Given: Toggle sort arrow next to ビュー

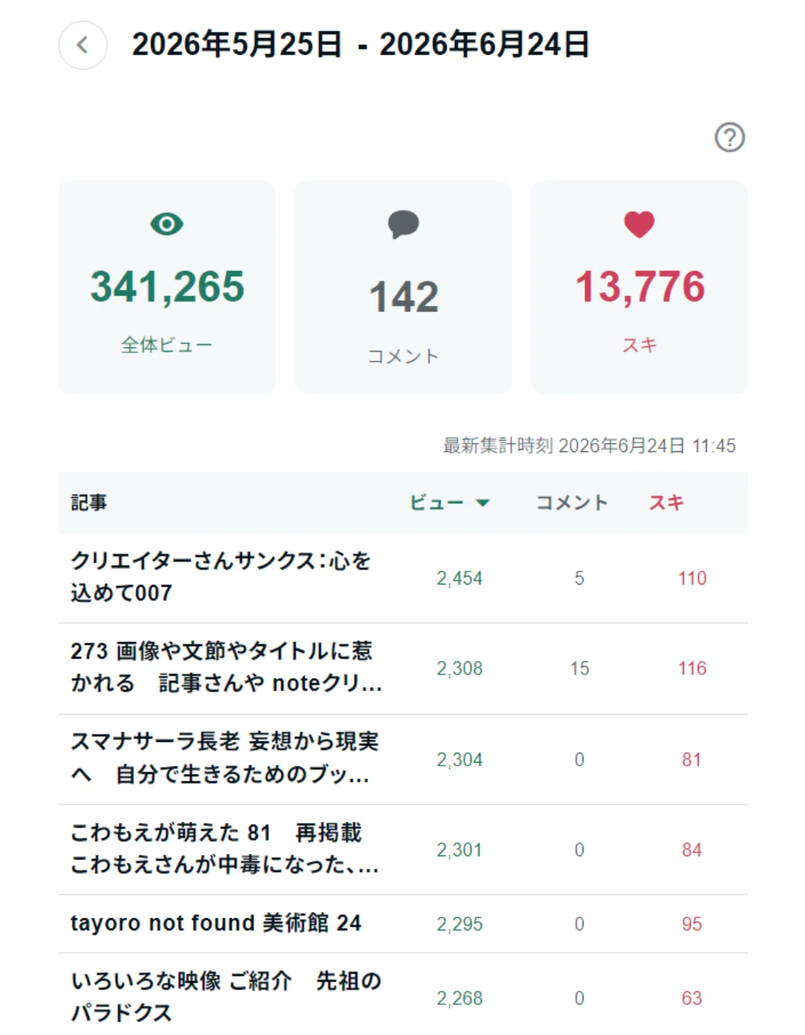Looking at the screenshot, I should click(483, 503).
